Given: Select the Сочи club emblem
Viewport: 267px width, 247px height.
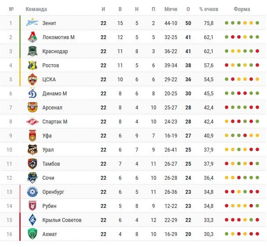Looking at the screenshot, I should point(32,178).
